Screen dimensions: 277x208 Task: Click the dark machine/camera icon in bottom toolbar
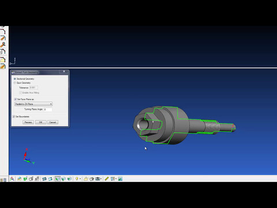click(x=98, y=179)
